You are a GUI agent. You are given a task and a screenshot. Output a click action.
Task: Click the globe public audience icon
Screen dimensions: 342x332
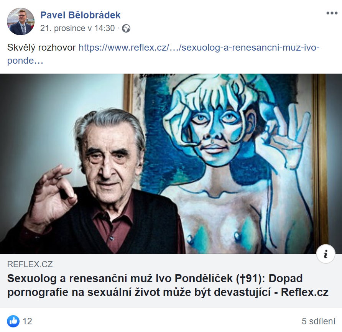[x=126, y=28]
